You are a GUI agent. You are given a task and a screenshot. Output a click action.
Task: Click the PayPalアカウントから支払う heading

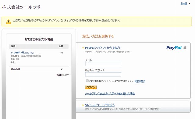pos(103,48)
